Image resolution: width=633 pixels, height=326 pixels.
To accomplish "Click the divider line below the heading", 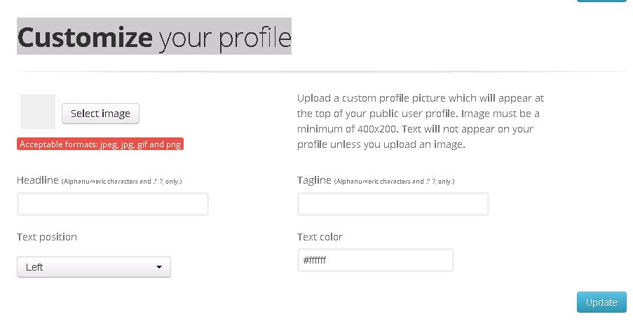I will 321,72.
